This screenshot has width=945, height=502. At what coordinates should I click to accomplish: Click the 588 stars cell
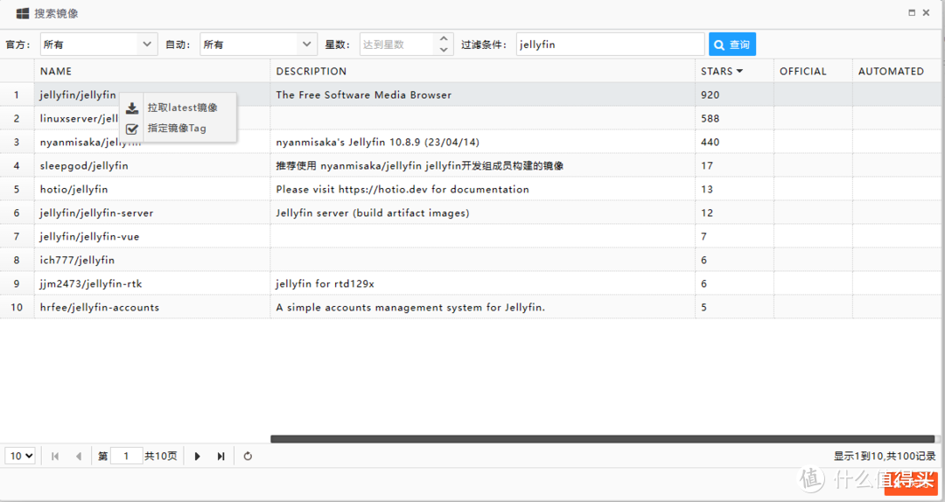734,118
